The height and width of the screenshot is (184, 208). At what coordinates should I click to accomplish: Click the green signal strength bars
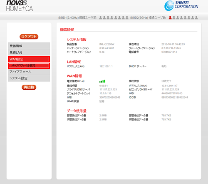pos(102,81)
